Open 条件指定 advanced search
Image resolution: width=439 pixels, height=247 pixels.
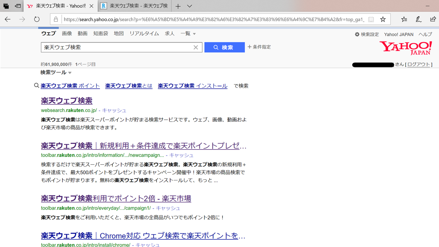pyautogui.click(x=259, y=47)
